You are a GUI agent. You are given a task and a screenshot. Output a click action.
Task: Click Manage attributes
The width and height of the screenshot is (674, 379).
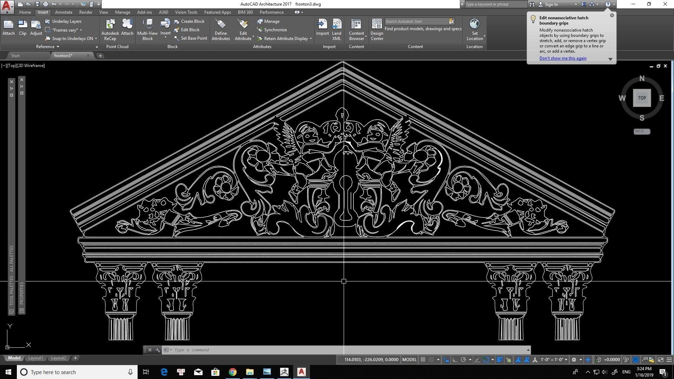(x=268, y=21)
